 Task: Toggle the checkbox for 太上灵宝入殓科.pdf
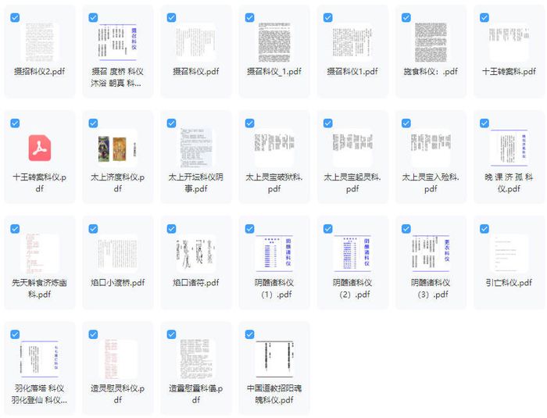tap(406, 123)
